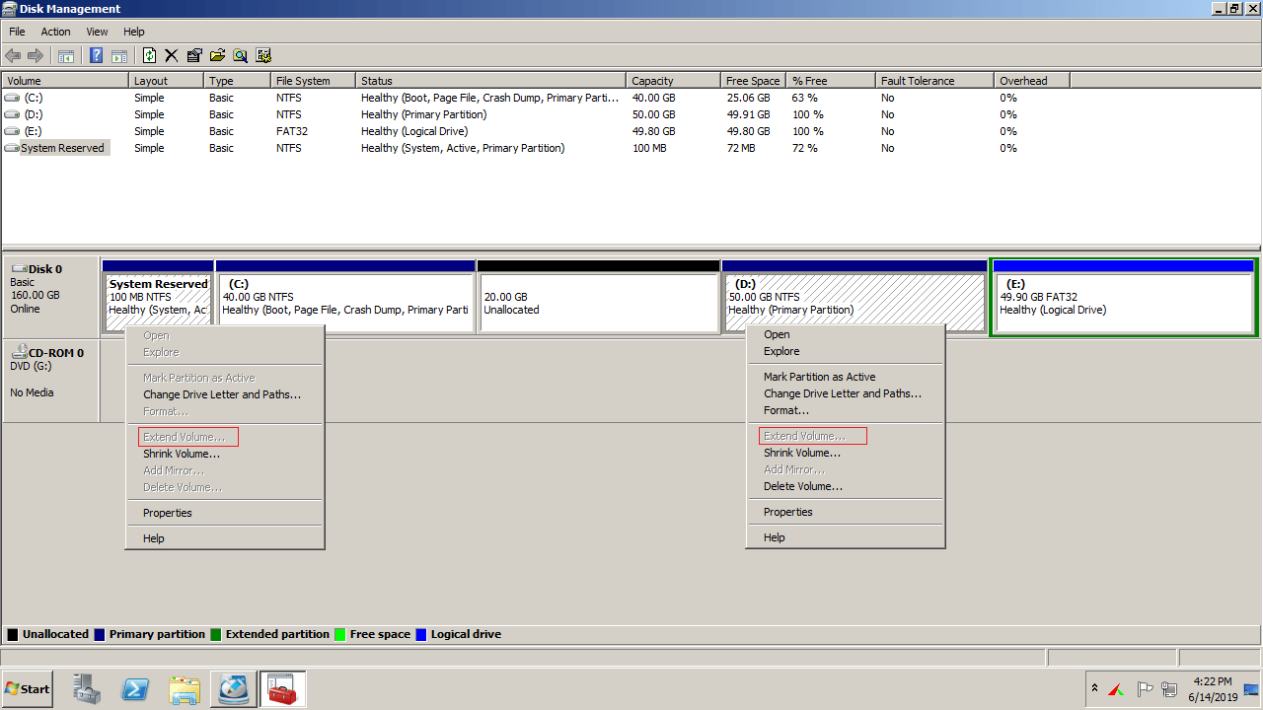The height and width of the screenshot is (710, 1263).
Task: Open the Action menu
Action: point(55,32)
